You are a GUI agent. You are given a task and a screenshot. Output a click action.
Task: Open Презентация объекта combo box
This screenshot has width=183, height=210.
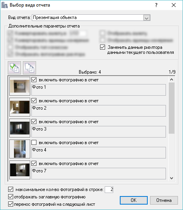91,18
